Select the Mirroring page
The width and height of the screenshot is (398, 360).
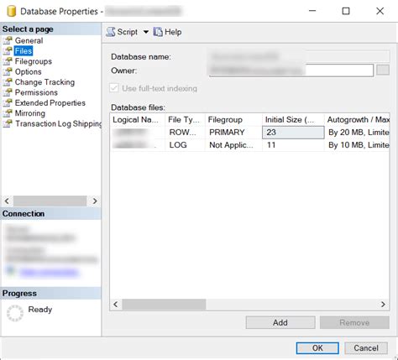tap(30, 113)
